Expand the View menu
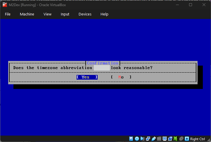Viewport: 211px width, 142px height. (x=47, y=14)
